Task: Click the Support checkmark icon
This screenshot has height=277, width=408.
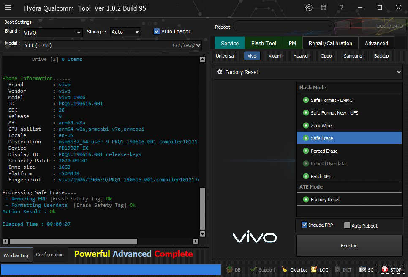Action: [x=253, y=269]
